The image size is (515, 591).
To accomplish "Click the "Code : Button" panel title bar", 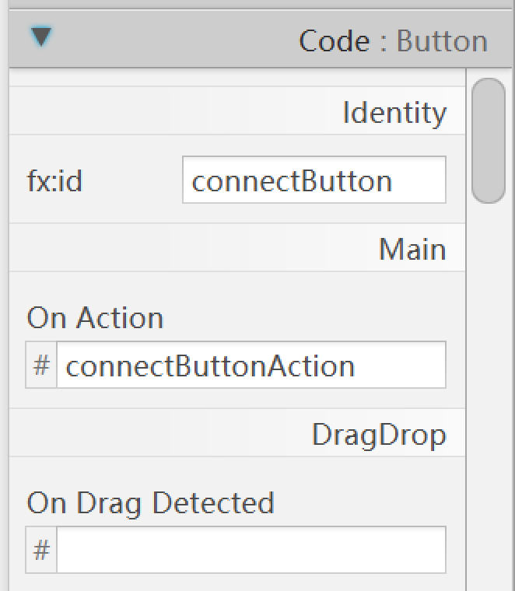I will [261, 39].
